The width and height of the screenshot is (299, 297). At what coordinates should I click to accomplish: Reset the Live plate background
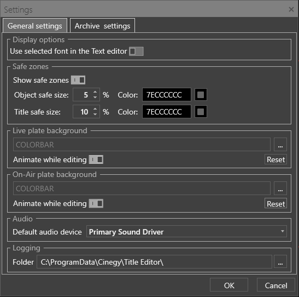(x=275, y=159)
